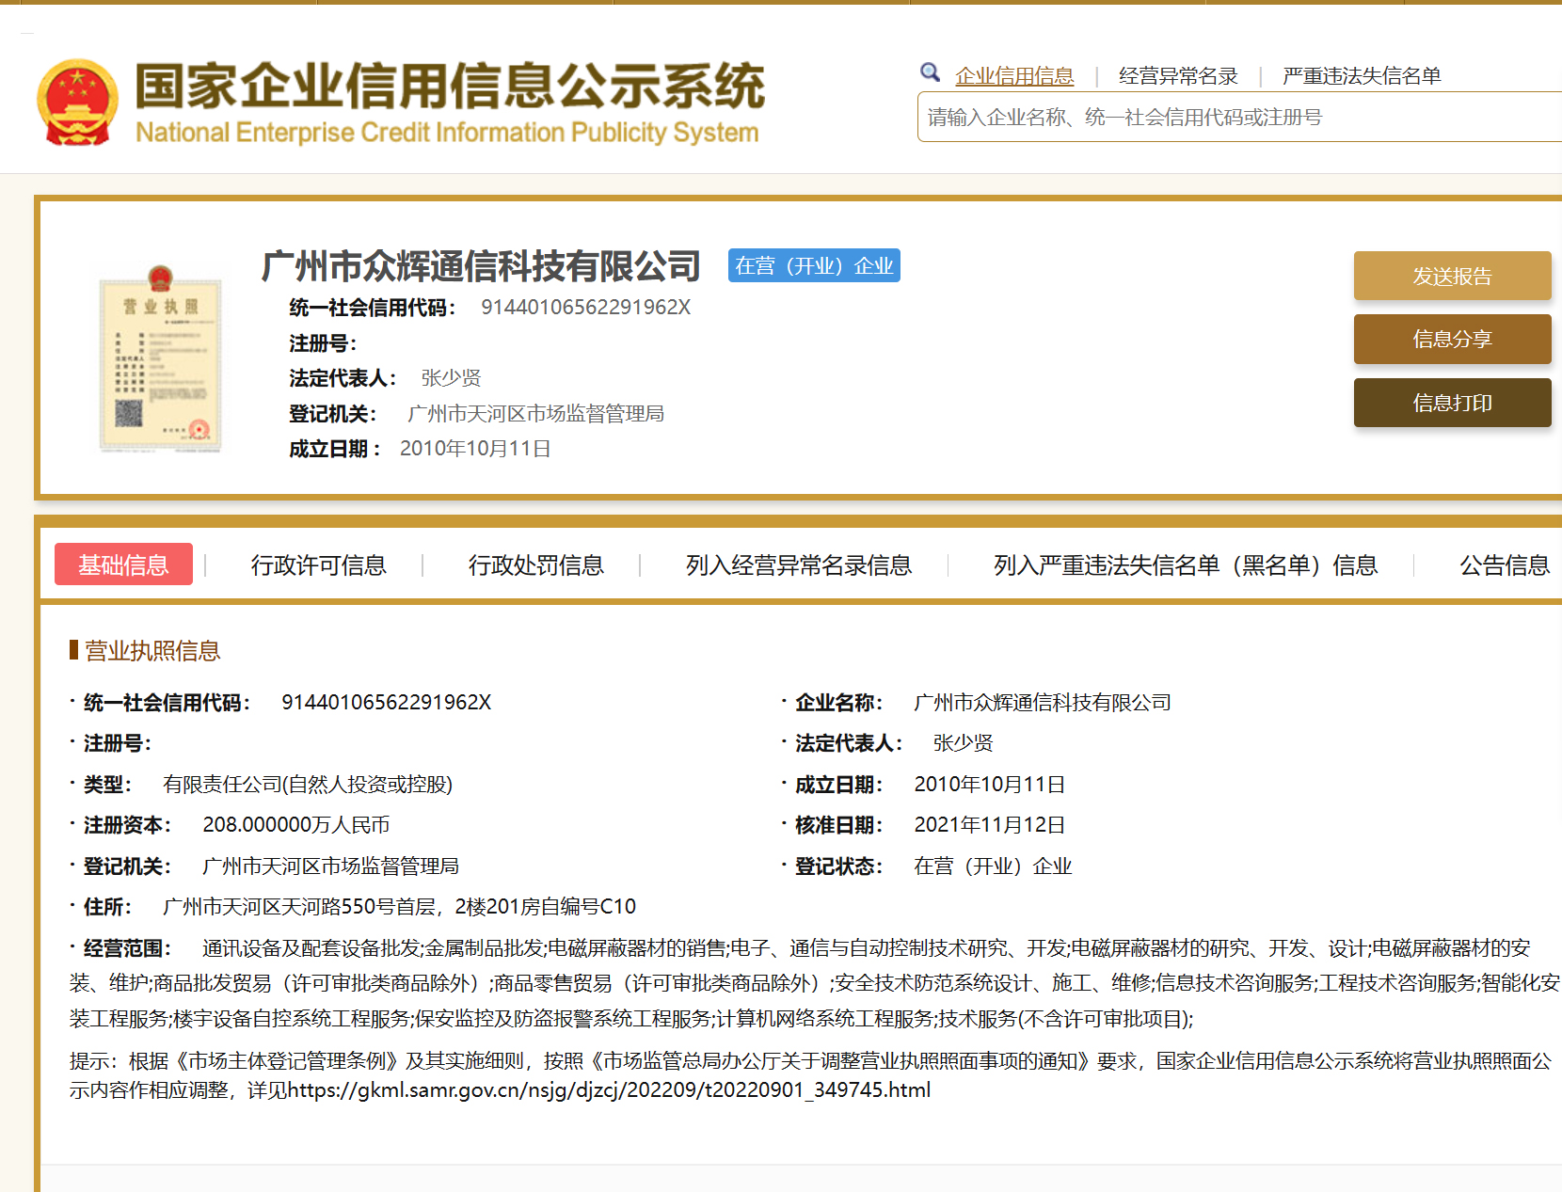Viewport: 1562px width, 1192px height.
Task: Click registered capital value 208.000000万人民币
Action: click(295, 825)
